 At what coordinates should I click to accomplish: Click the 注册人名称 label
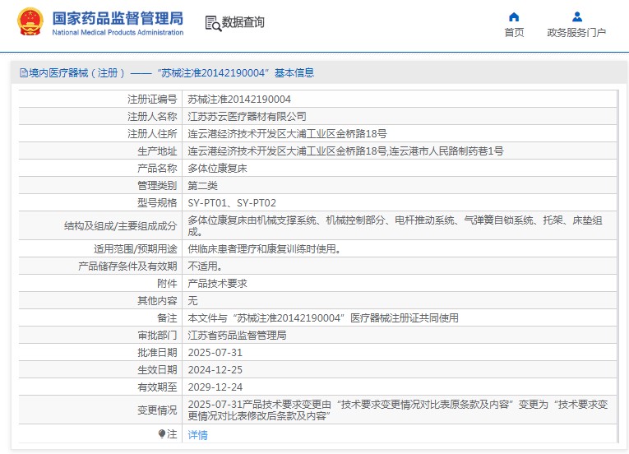(x=152, y=117)
